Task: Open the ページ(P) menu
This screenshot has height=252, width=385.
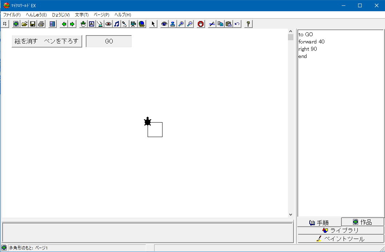Action: point(101,15)
